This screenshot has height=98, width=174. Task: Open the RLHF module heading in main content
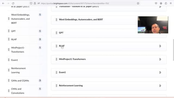(x=62, y=46)
